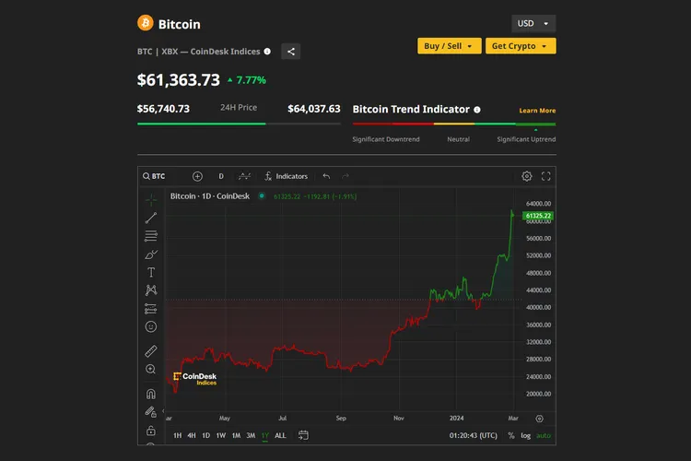Select the crosshair cursor tool
The width and height of the screenshot is (691, 461).
[x=151, y=200]
